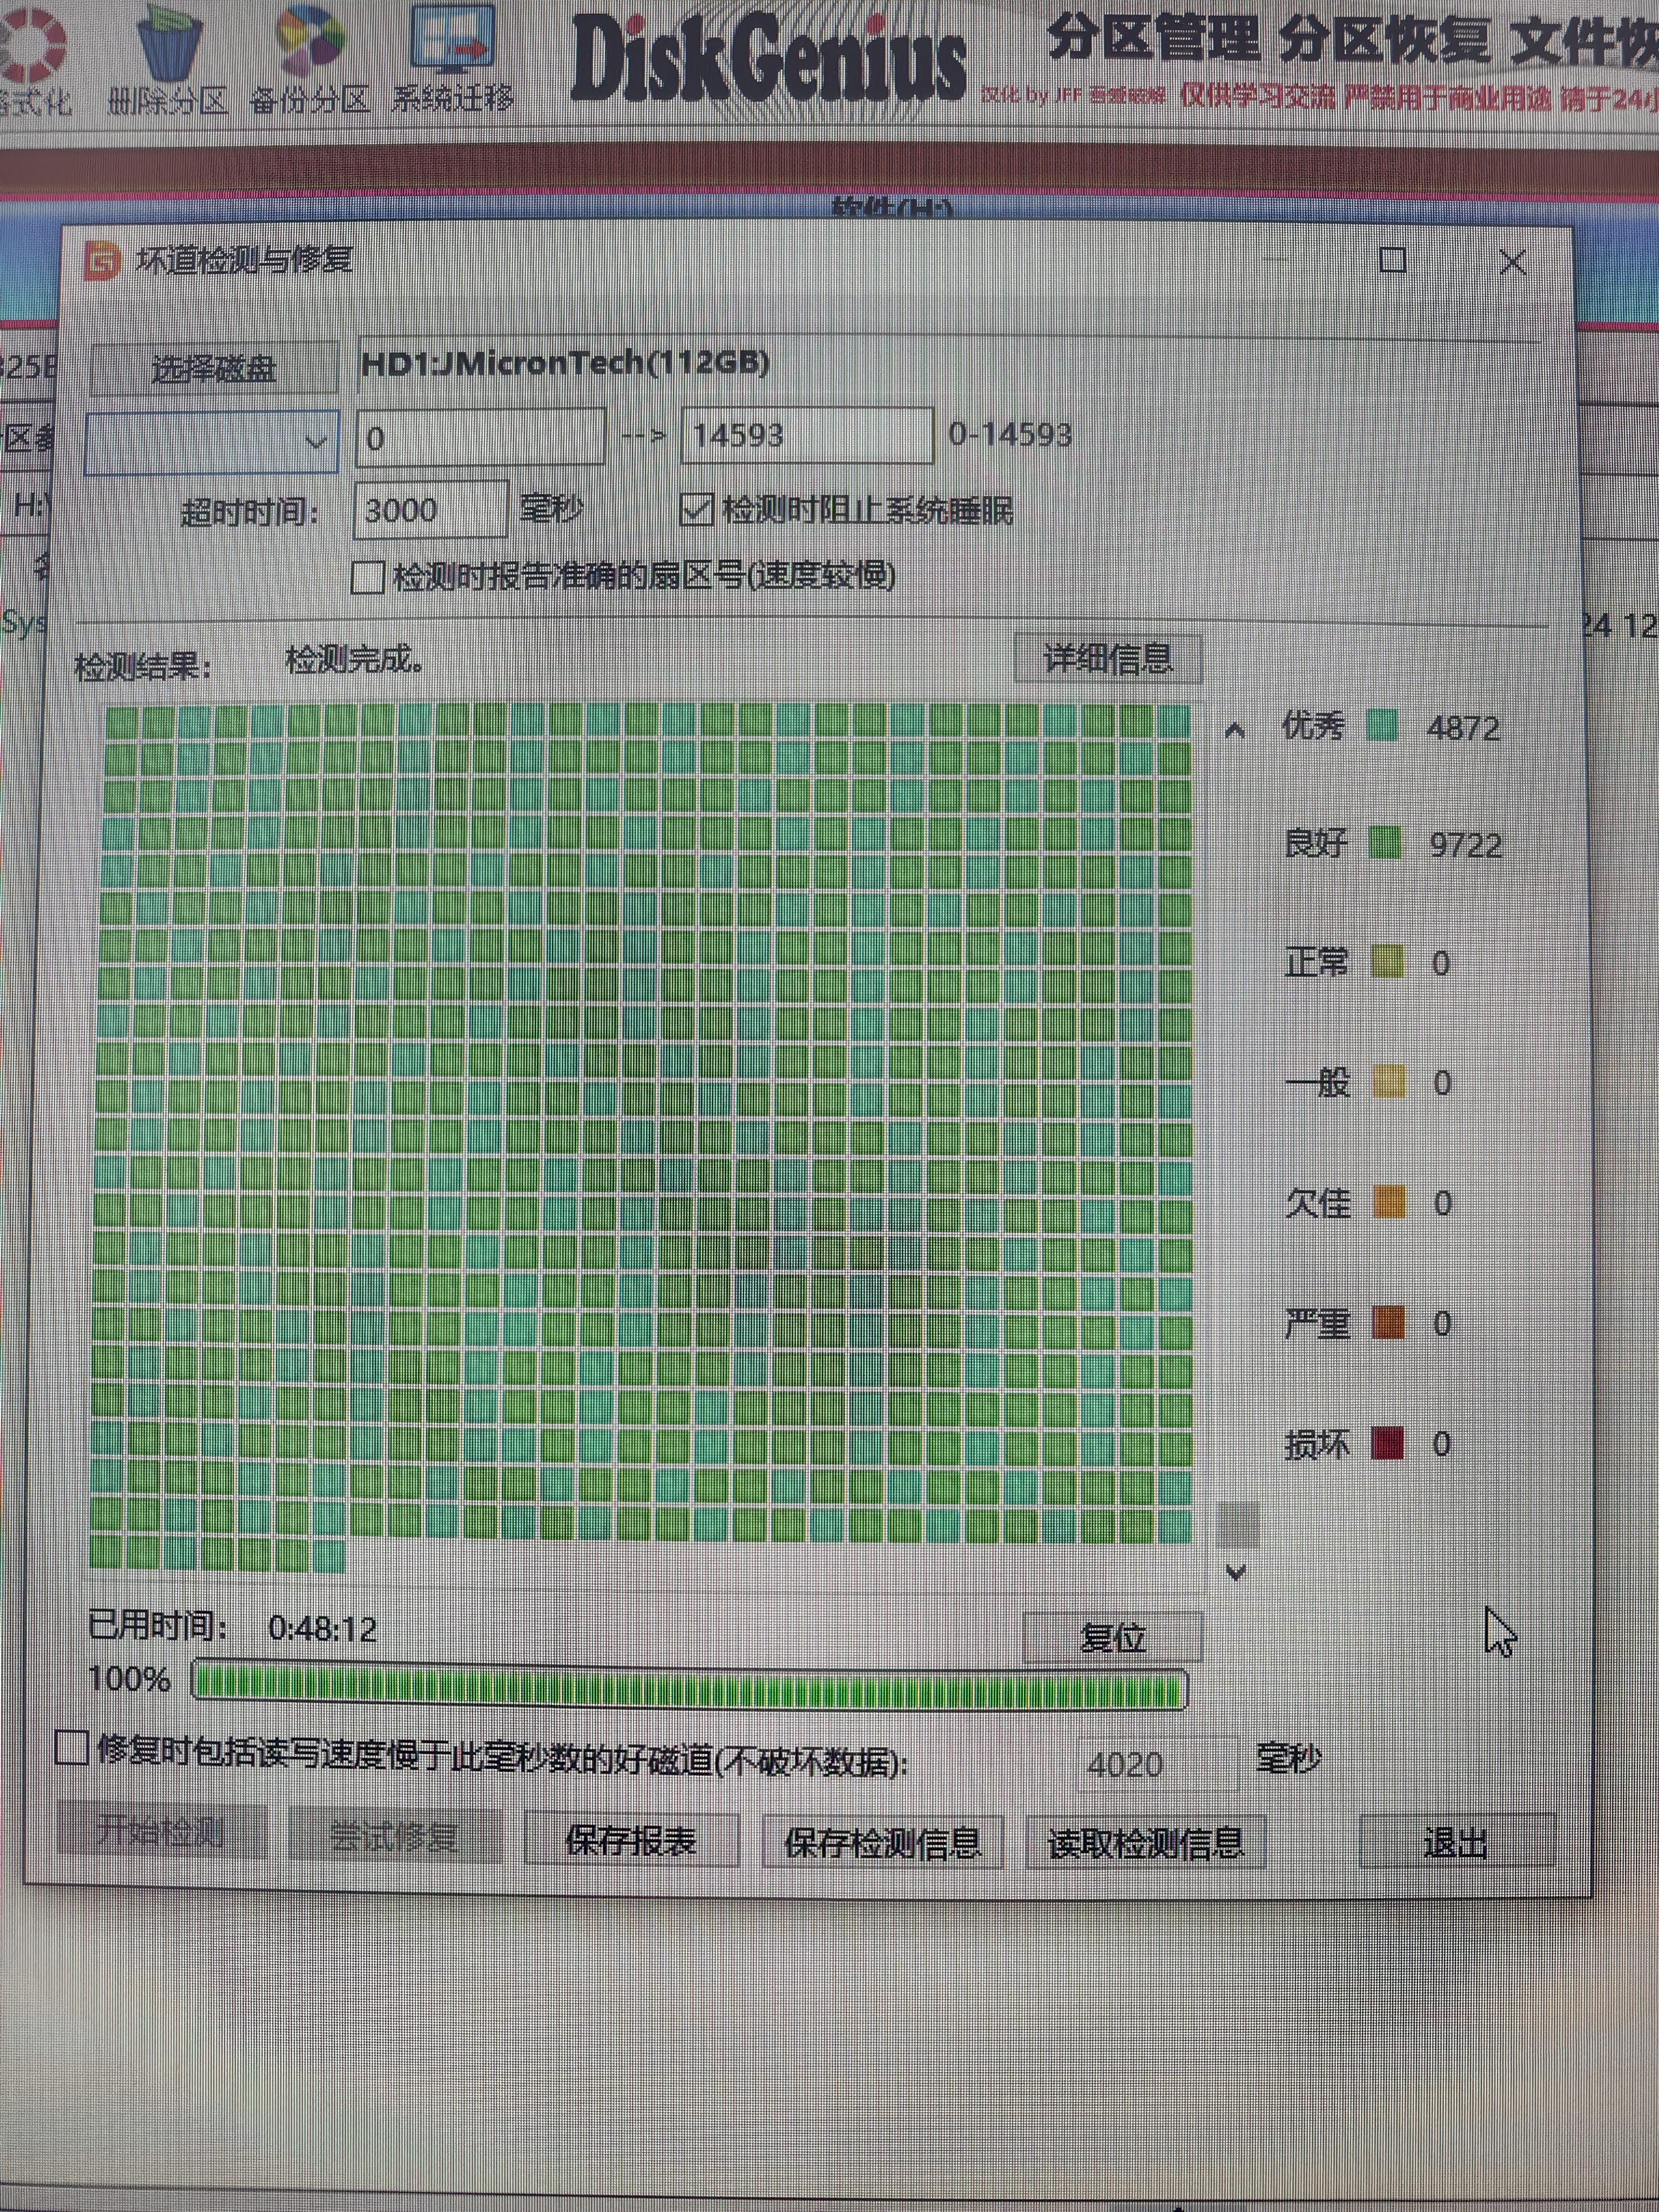
Task: Click the Partition Recovery (分区恢复) banner text
Action: [x=1385, y=40]
